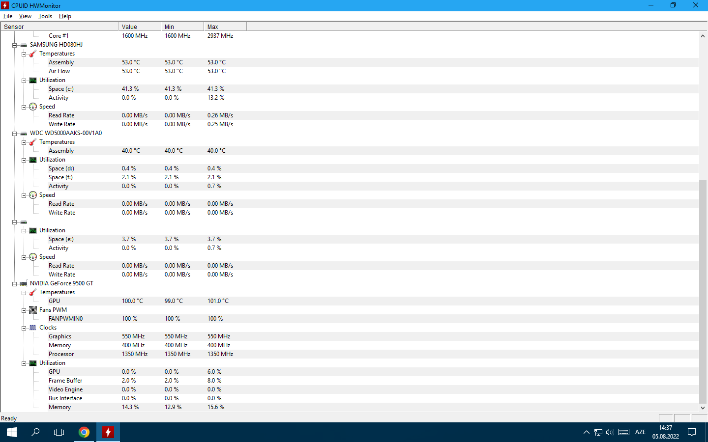Collapse Utilization under WDC WD5000AAKS

tap(24, 160)
